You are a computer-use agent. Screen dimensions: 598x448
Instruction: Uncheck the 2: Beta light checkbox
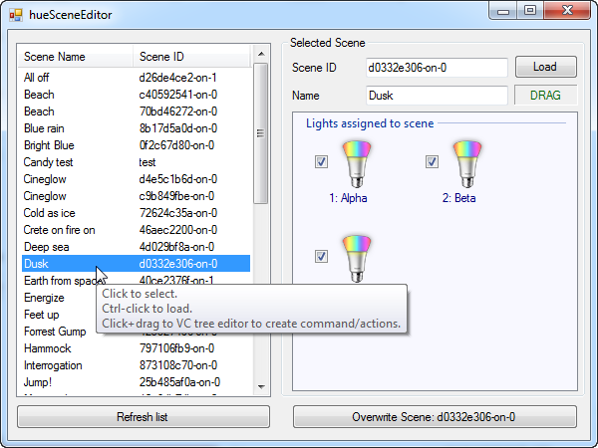(x=432, y=162)
